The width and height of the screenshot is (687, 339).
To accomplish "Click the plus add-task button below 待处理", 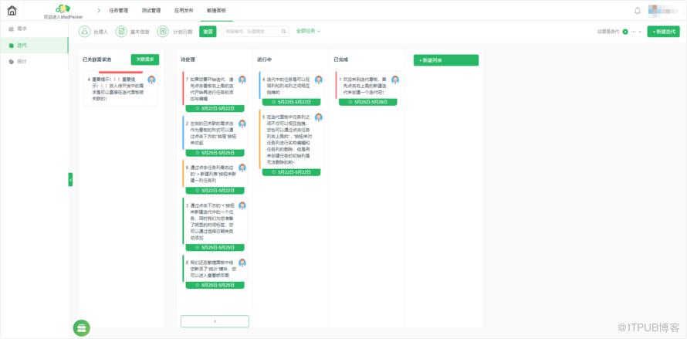I will 215,321.
